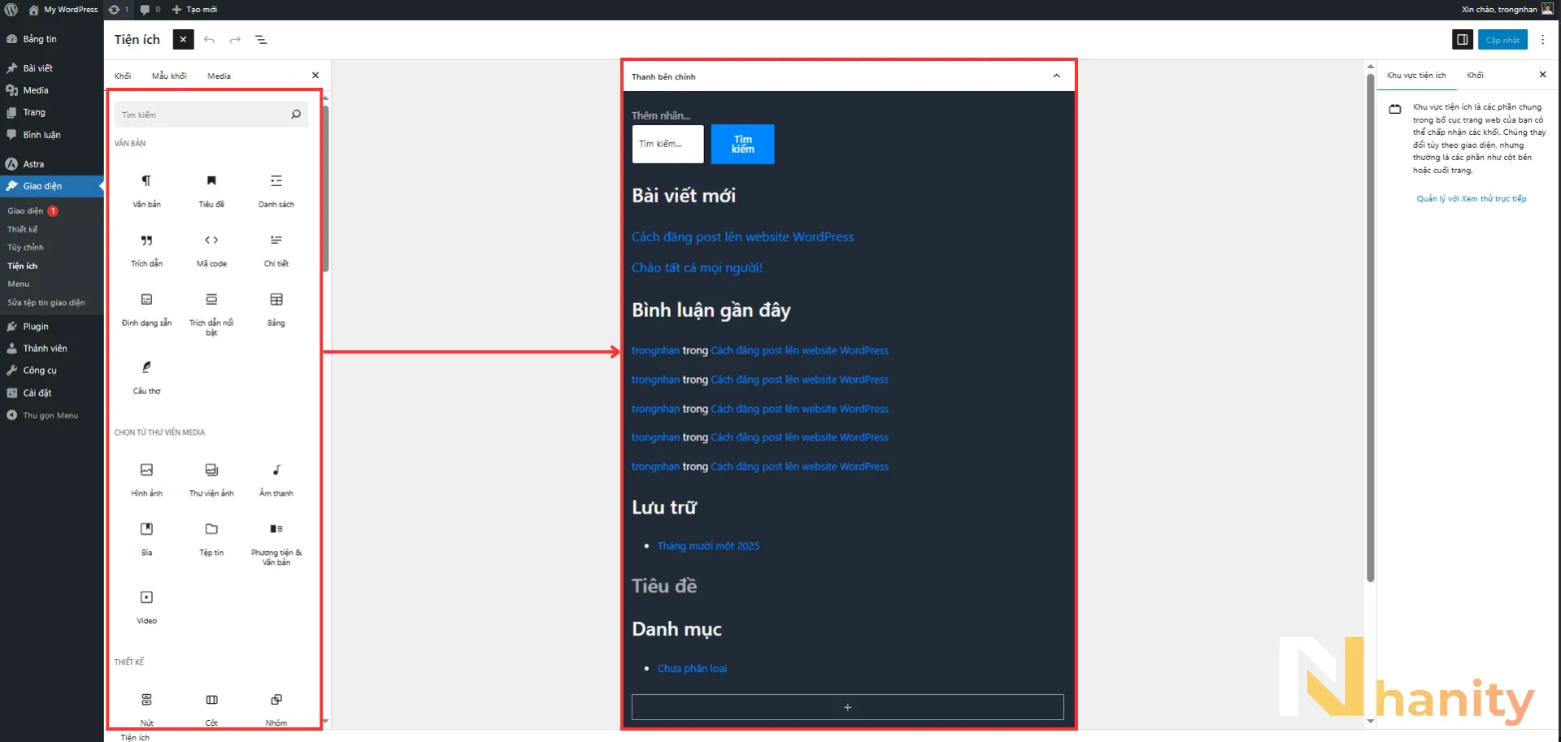1561x742 pixels.
Task: Add the Chi tiết details block
Action: (x=276, y=250)
